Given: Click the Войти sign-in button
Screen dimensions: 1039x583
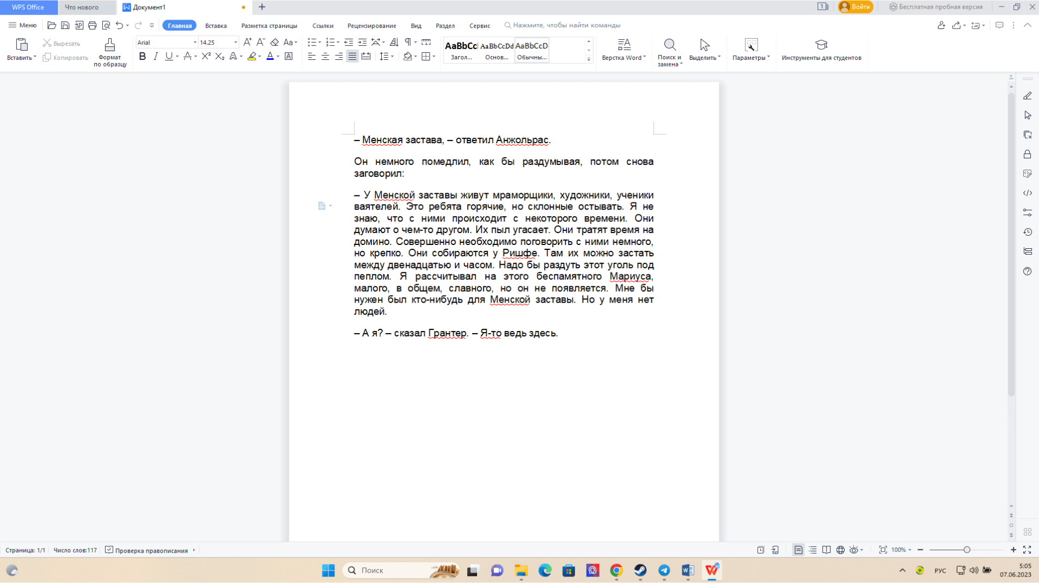Looking at the screenshot, I should [855, 7].
